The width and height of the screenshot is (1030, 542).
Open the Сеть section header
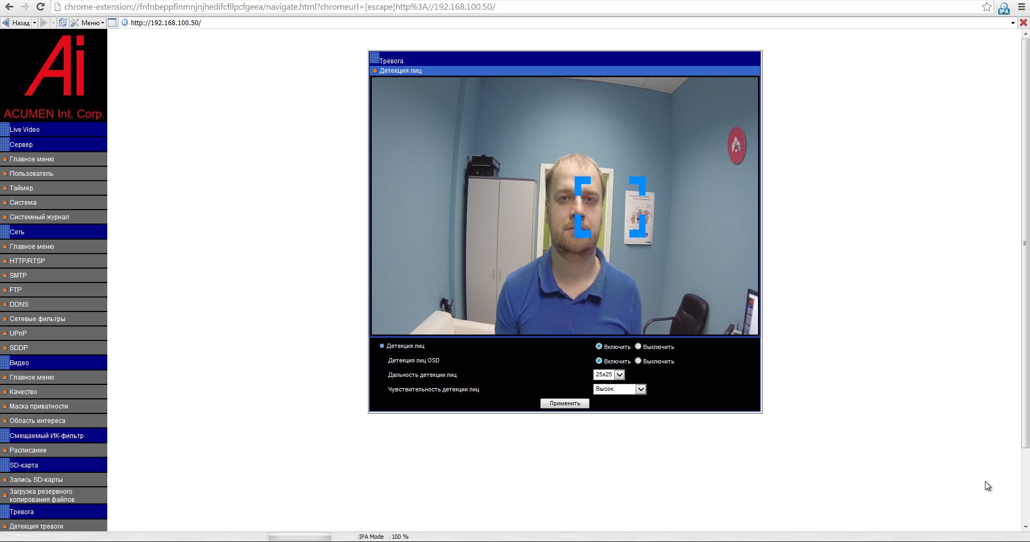click(x=54, y=232)
